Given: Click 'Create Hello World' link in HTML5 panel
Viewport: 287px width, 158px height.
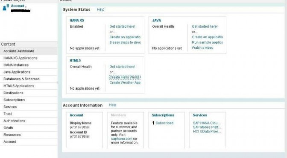Looking at the screenshot, I should click(x=125, y=77).
